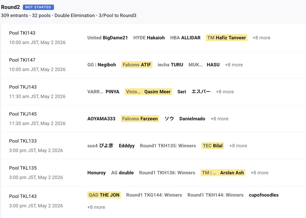Image resolution: width=306 pixels, height=218 pixels.
Task: Select entrant エスパー
Action: pos(201,92)
